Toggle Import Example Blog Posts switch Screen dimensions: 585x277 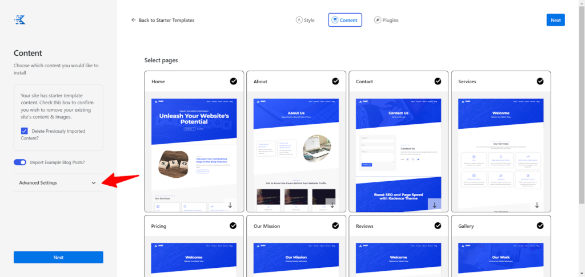point(20,162)
